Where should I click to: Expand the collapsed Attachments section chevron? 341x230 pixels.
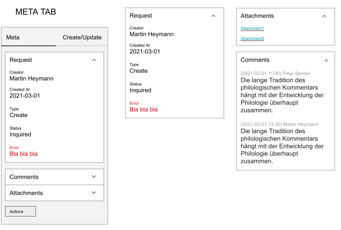[94, 193]
